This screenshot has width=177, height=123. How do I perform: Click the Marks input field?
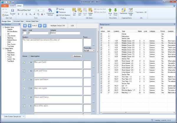coord(24,33)
